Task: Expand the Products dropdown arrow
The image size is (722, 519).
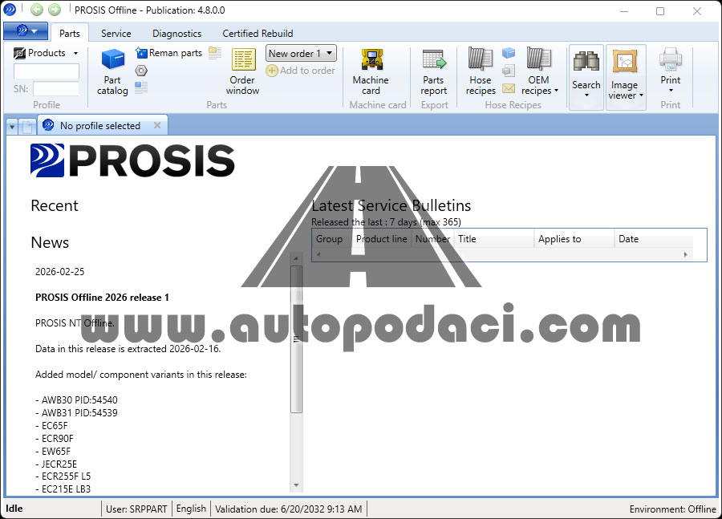Action: (76, 54)
